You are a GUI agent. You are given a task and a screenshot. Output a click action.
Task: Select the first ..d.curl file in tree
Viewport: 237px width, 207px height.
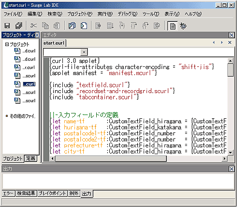pyautogui.click(x=25, y=51)
